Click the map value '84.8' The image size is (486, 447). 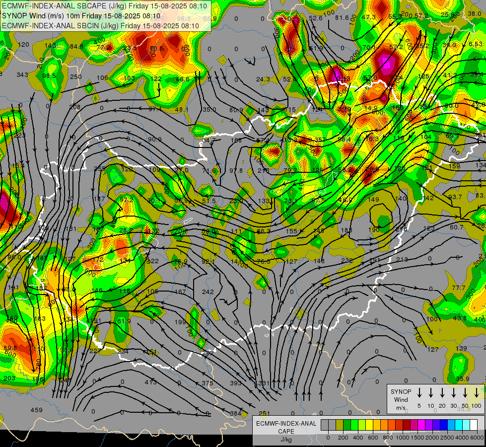(x=76, y=47)
